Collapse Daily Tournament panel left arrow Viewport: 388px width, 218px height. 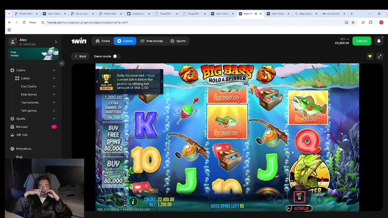[97, 81]
